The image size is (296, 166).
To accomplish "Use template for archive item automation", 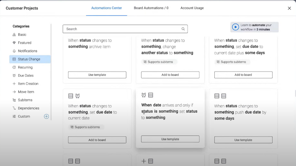I will click(97, 75).
